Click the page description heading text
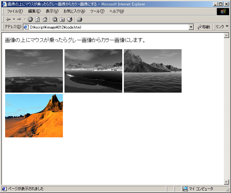 click(x=75, y=40)
